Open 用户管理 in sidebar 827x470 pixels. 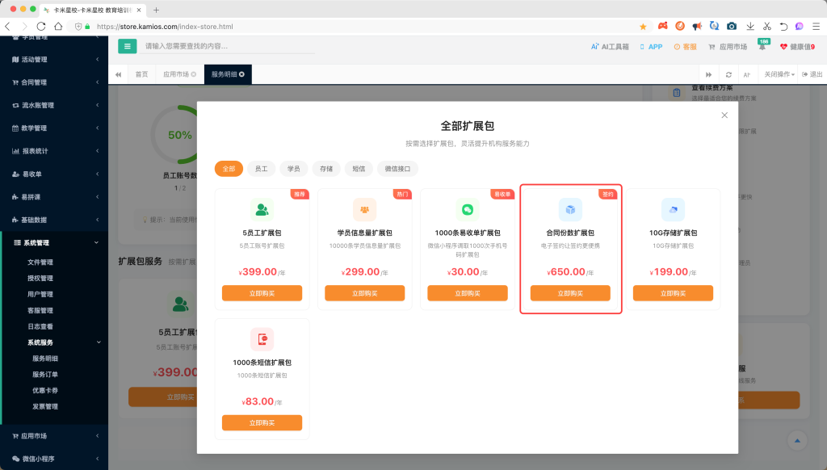point(40,294)
